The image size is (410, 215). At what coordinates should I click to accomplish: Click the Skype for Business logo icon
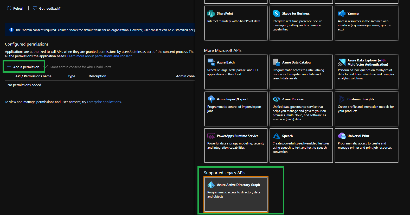pyautogui.click(x=276, y=14)
